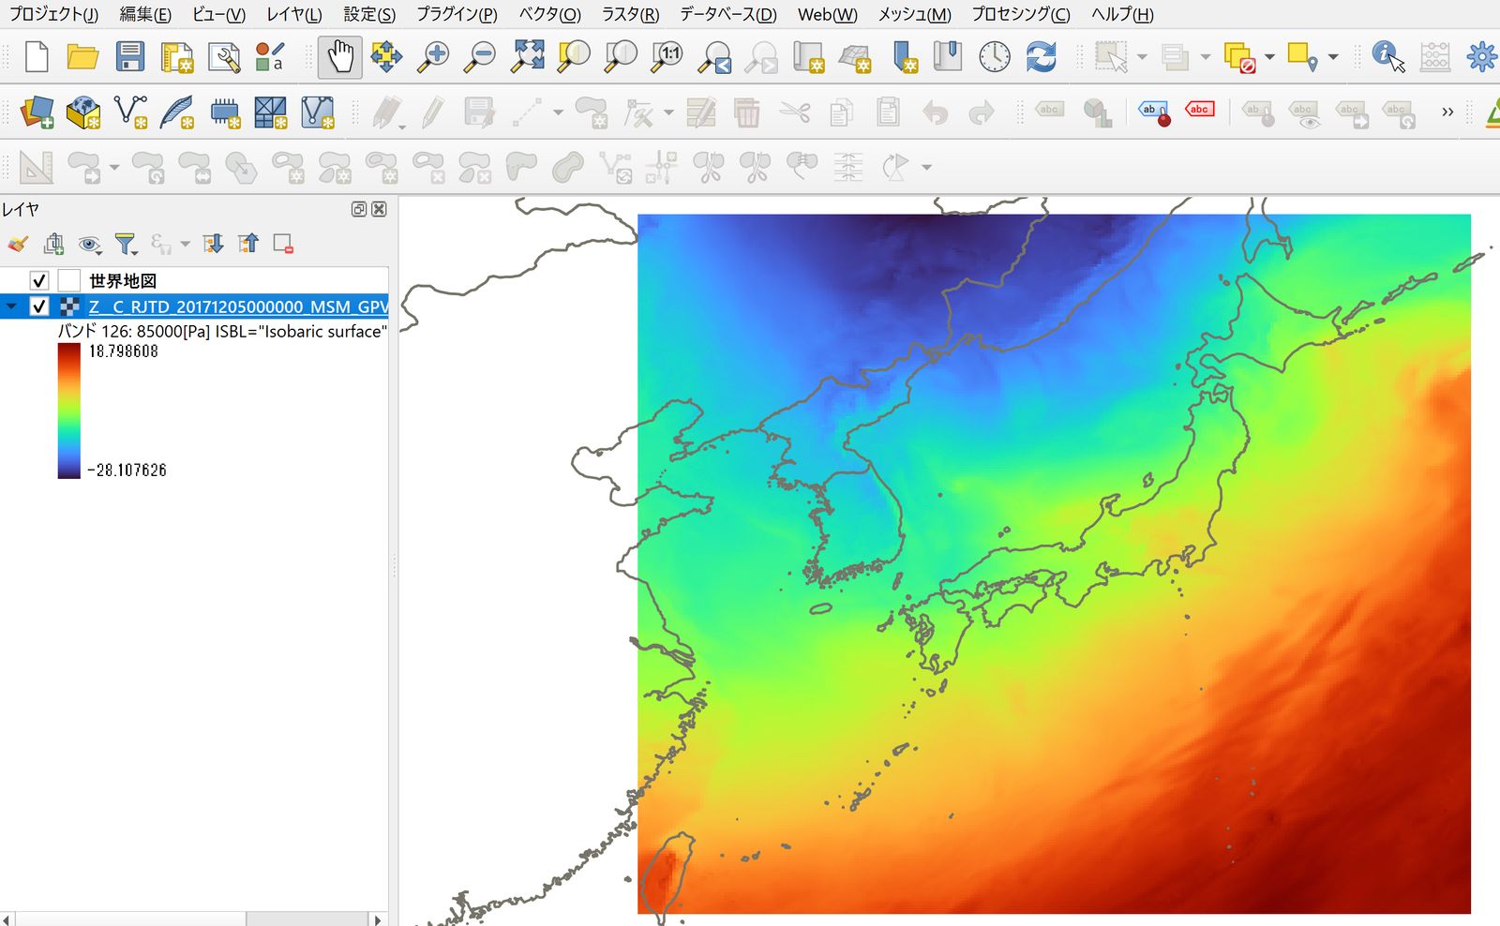Click the Pan Map to Selection icon
The width and height of the screenshot is (1500, 926).
(x=386, y=57)
